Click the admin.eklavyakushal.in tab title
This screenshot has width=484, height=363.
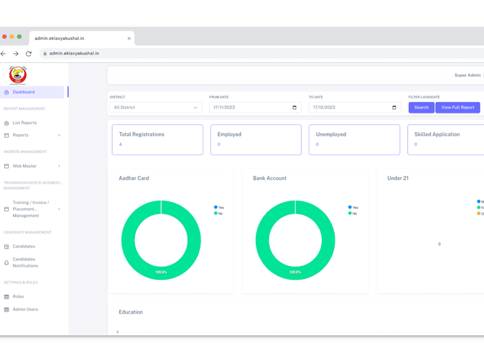pos(59,38)
